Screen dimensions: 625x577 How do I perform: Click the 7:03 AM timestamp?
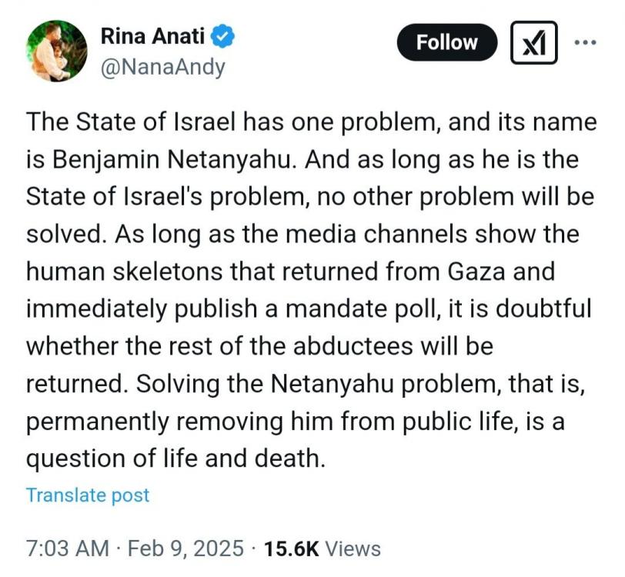coord(68,549)
